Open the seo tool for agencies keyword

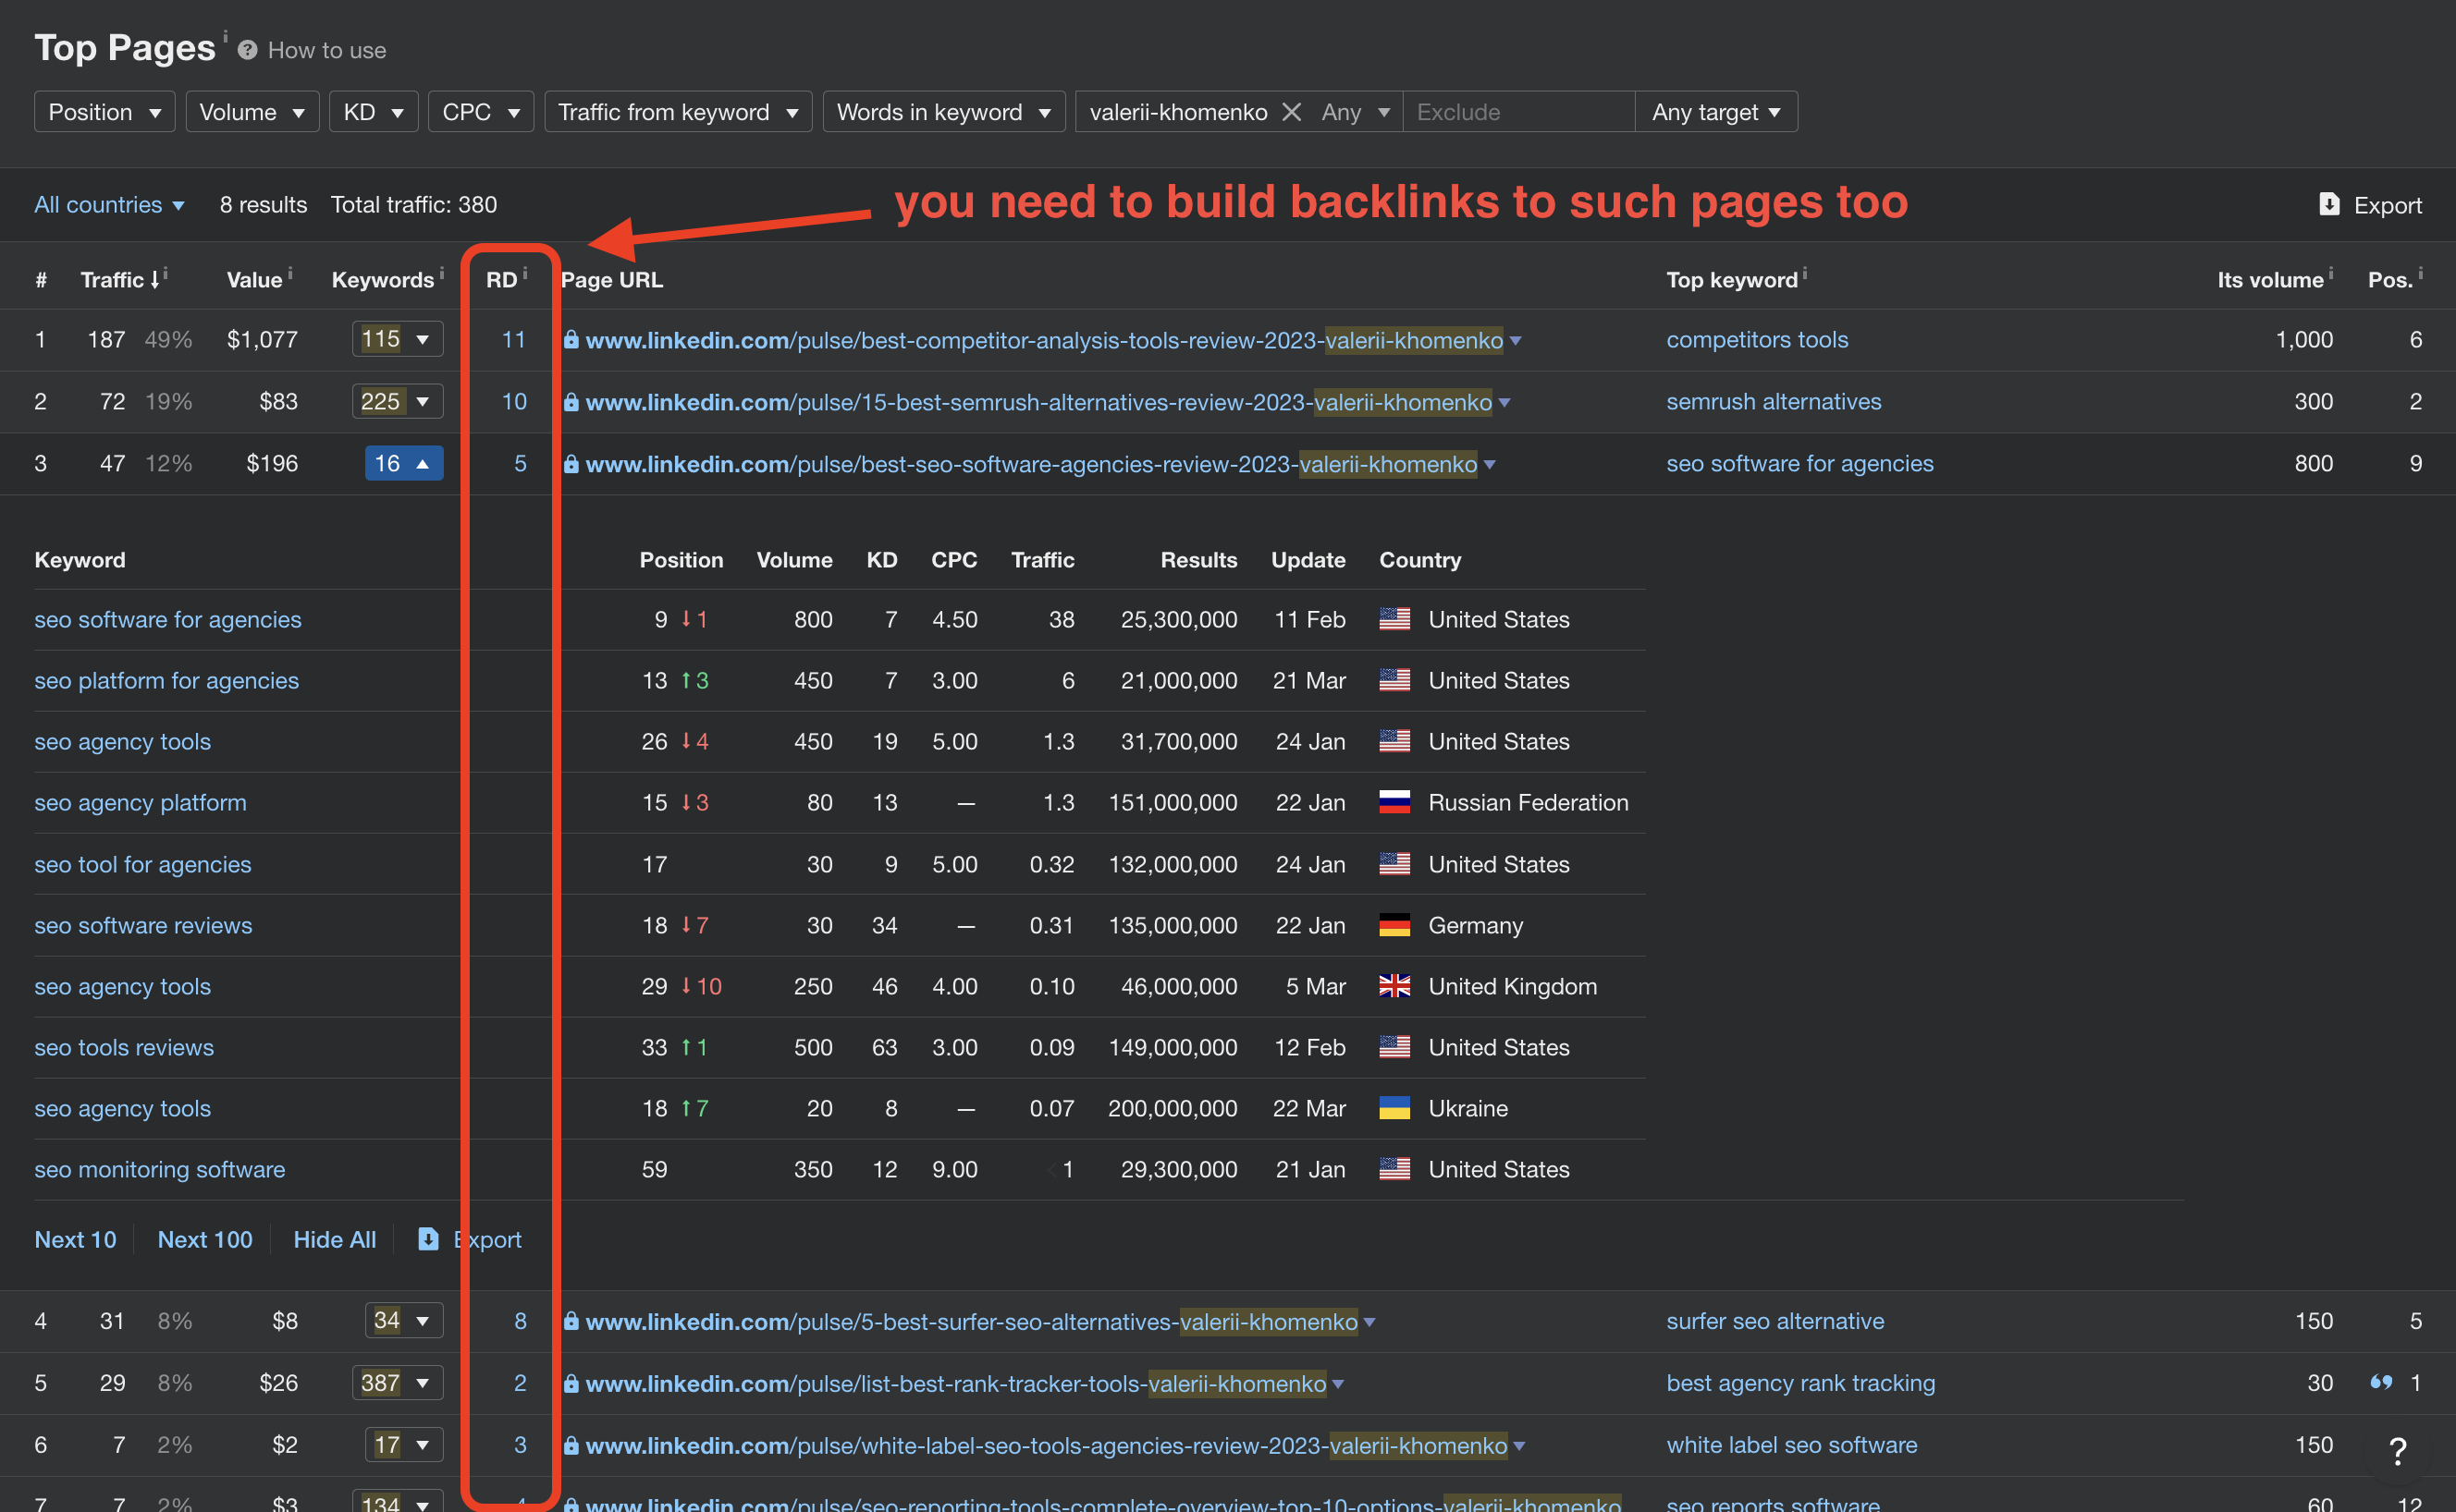tap(143, 865)
